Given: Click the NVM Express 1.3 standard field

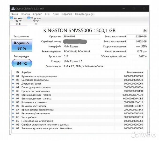Looking at the screenshot, I should 105,61.
